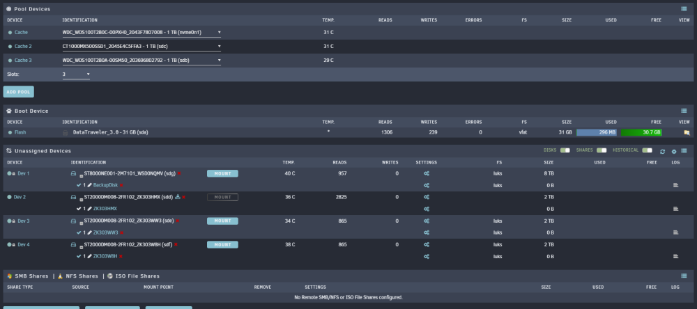Open the Cache 3 device link
The height and width of the screenshot is (309, 697).
pos(23,61)
